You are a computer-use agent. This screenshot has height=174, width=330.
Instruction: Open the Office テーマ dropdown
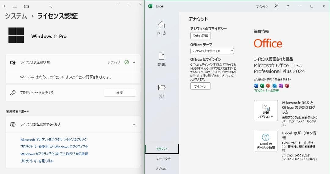pos(212,51)
